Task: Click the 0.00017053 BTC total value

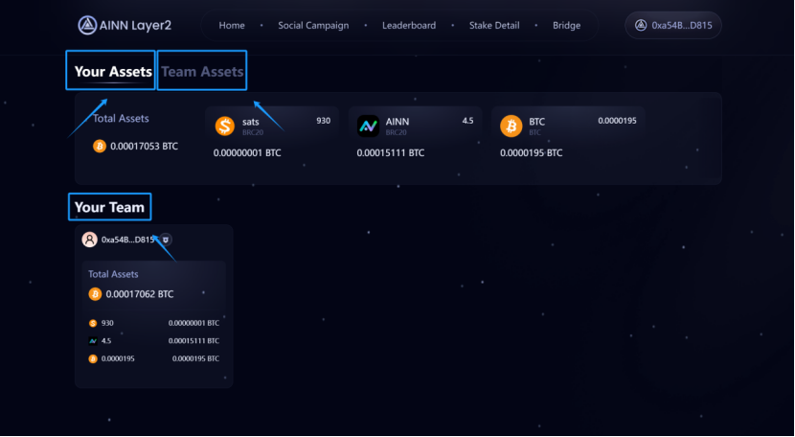Action: click(x=144, y=147)
